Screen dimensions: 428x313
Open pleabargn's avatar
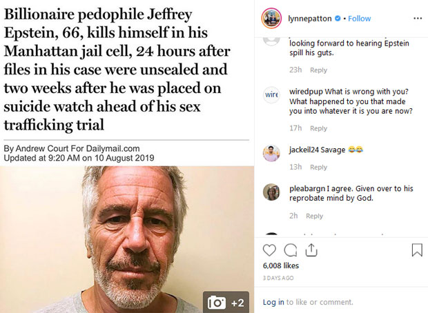[x=271, y=192]
